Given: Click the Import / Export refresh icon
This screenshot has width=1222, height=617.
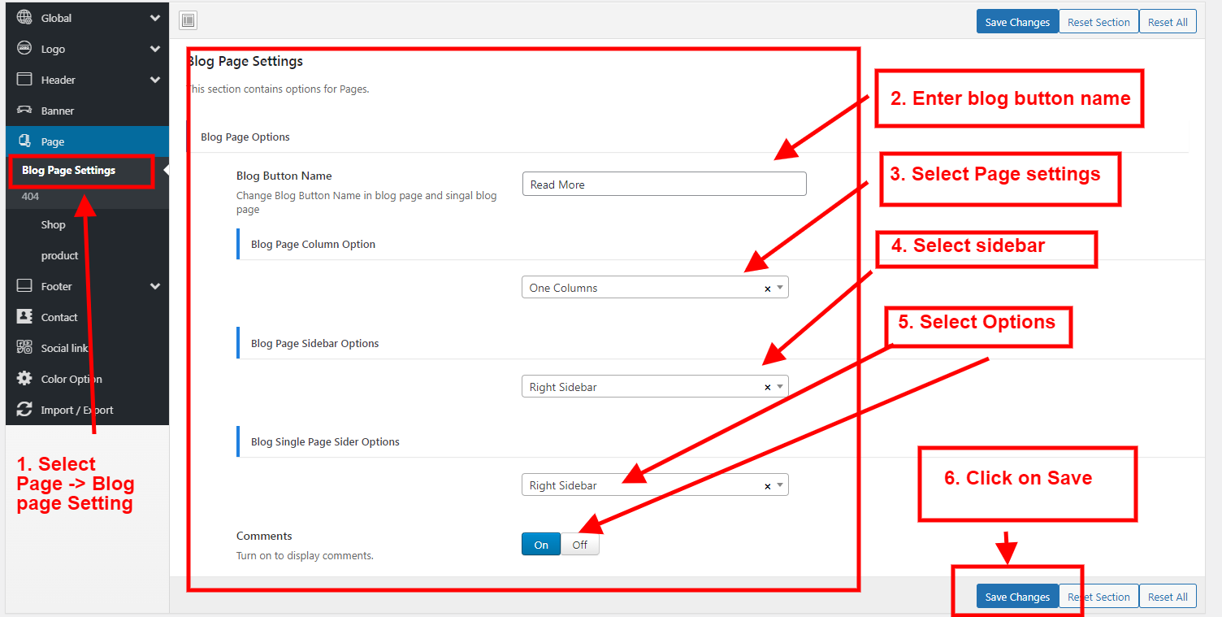Looking at the screenshot, I should point(24,410).
